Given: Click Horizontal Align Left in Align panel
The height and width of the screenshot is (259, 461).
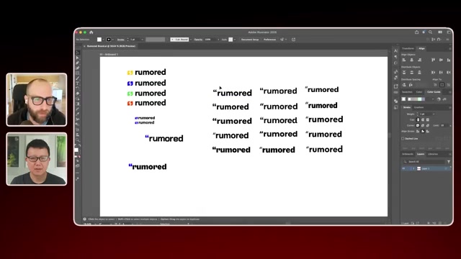Looking at the screenshot, I should coord(404,60).
